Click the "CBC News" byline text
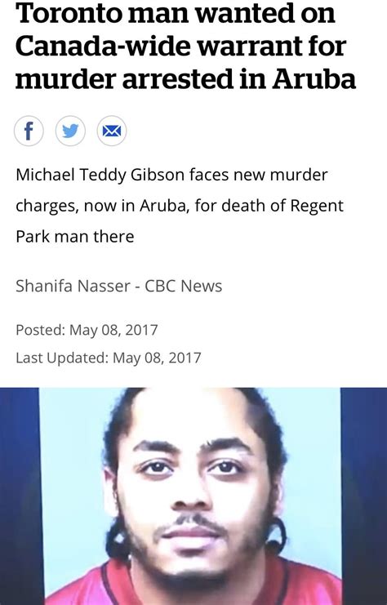 (x=183, y=286)
